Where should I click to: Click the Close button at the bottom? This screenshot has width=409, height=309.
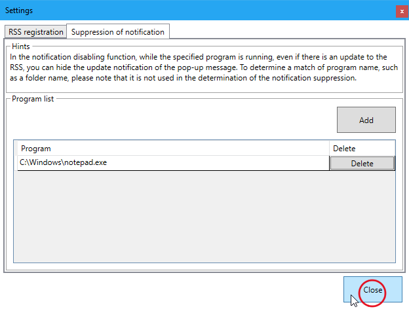372,290
